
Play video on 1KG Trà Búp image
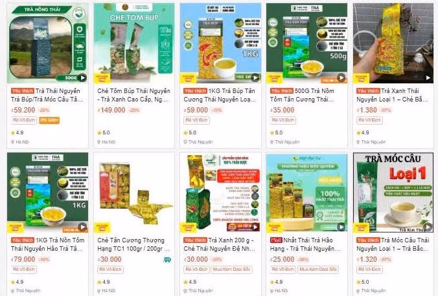[x=255, y=78]
